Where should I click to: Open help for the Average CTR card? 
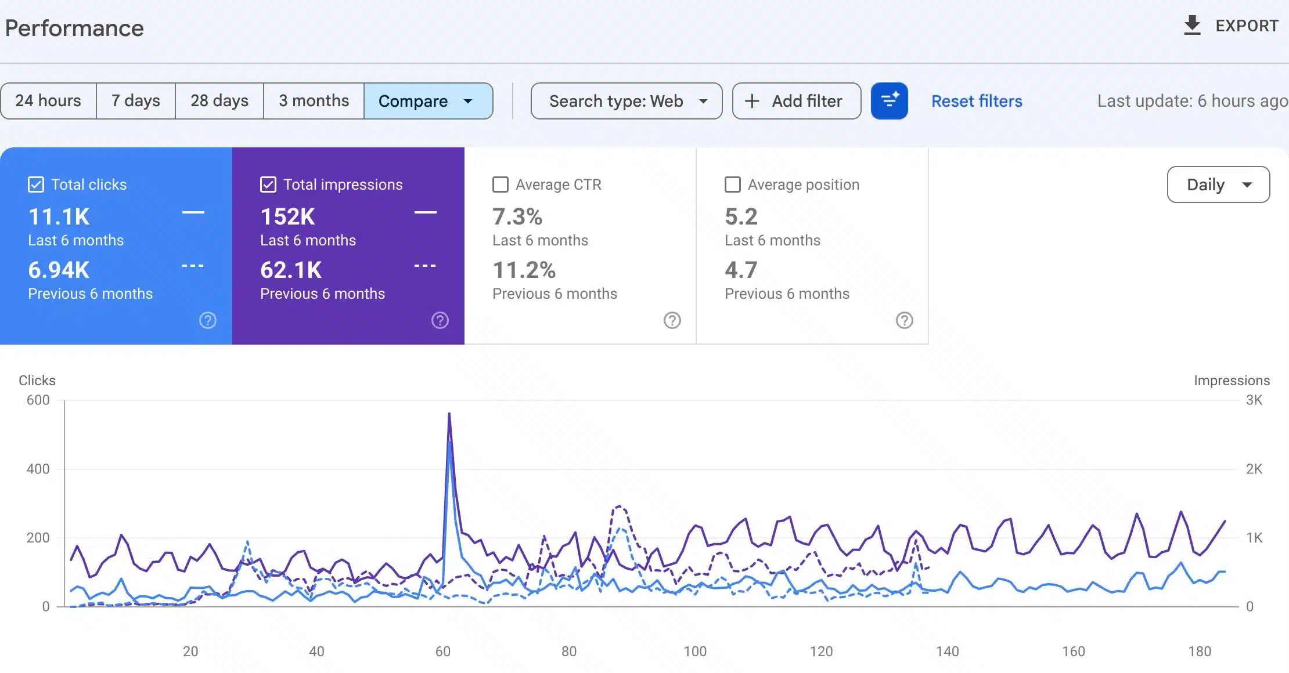pos(672,320)
